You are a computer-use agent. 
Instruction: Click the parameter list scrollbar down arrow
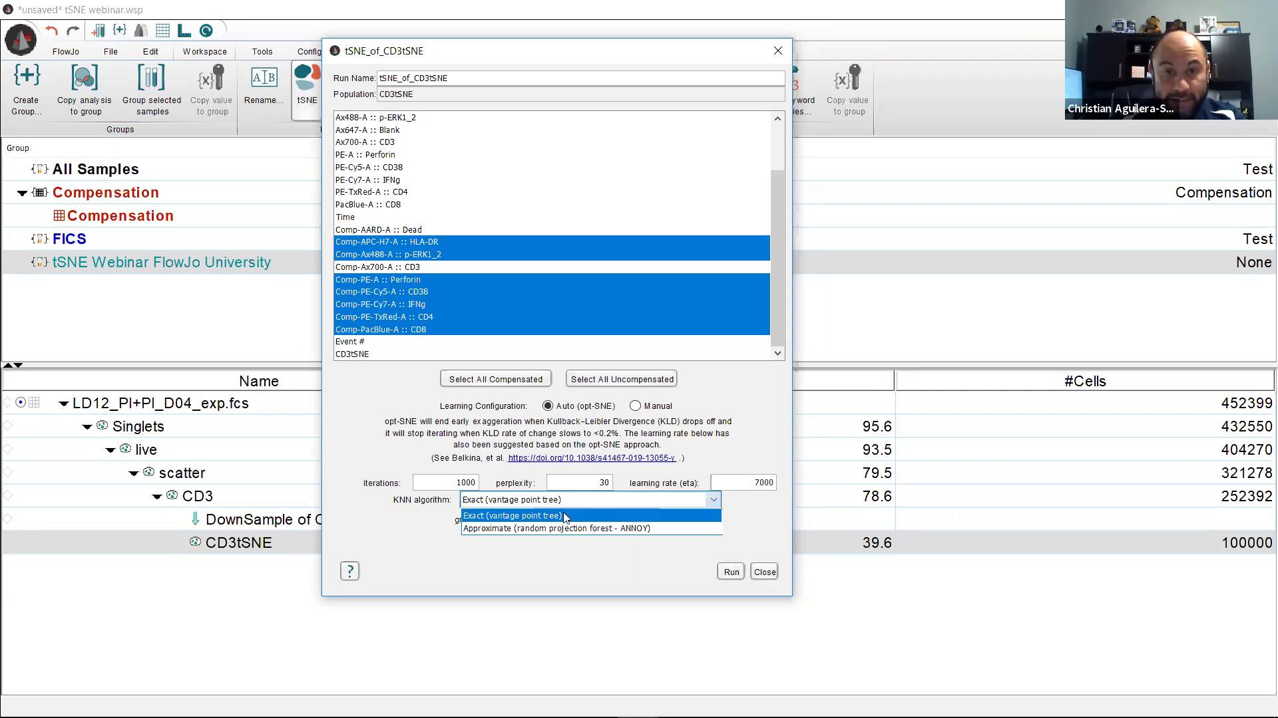click(x=777, y=354)
